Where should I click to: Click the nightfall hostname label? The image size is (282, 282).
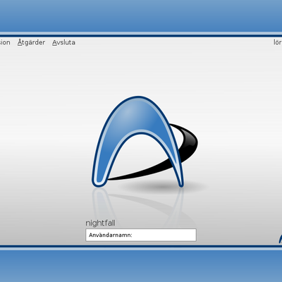100,223
